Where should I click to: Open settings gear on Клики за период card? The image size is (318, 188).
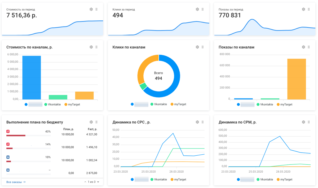tap(197, 9)
